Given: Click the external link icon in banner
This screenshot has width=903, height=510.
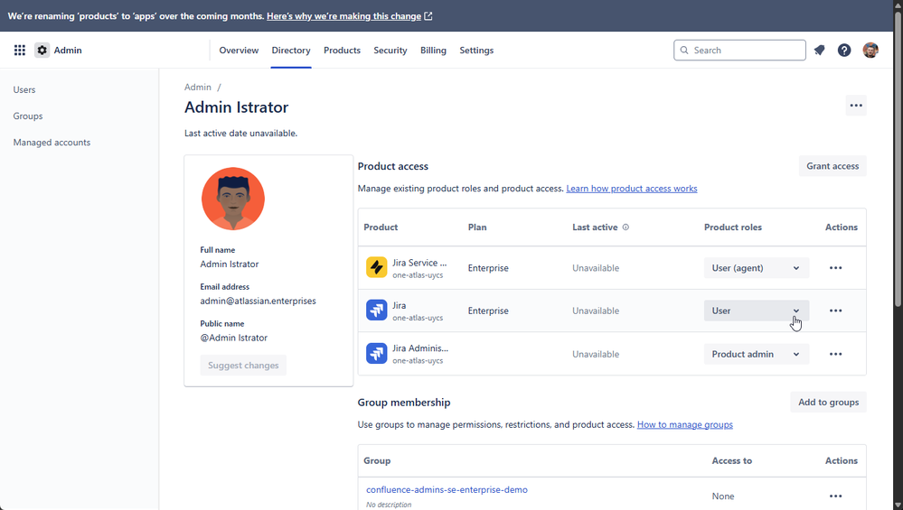Looking at the screenshot, I should pyautogui.click(x=428, y=16).
